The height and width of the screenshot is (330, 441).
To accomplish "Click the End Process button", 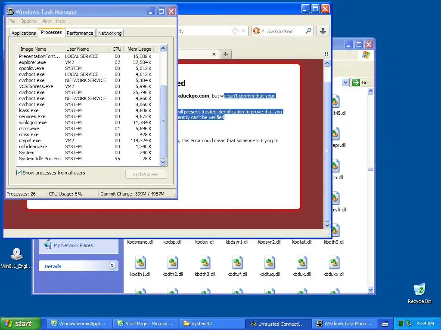I will tap(146, 174).
